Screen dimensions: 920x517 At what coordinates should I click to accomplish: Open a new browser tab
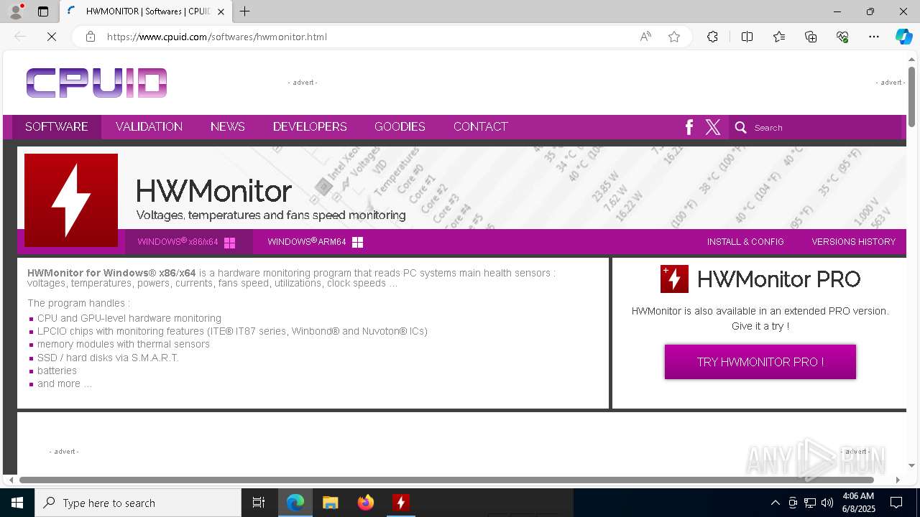tap(245, 11)
